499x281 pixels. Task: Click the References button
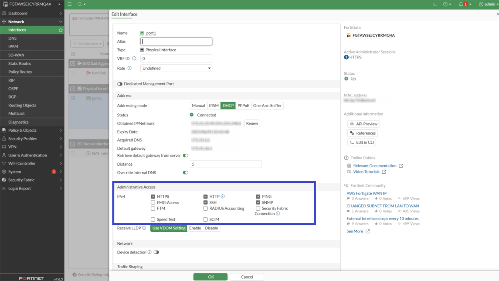pyautogui.click(x=363, y=133)
